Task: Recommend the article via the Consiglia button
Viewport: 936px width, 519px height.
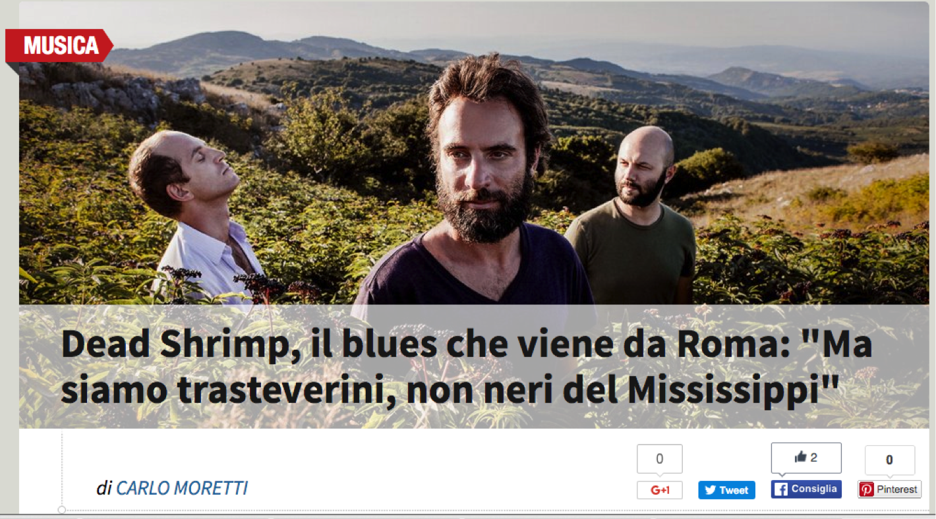Action: (806, 489)
